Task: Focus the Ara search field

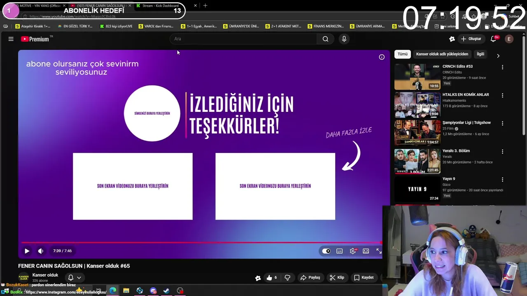Action: (x=243, y=39)
